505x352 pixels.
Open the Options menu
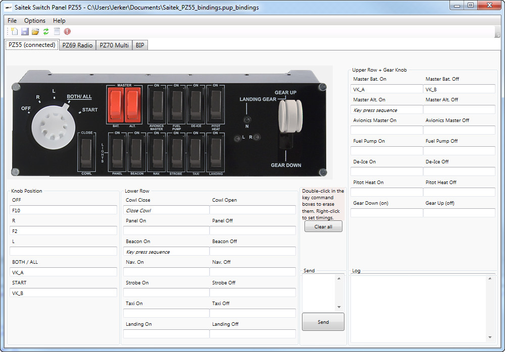coord(35,21)
